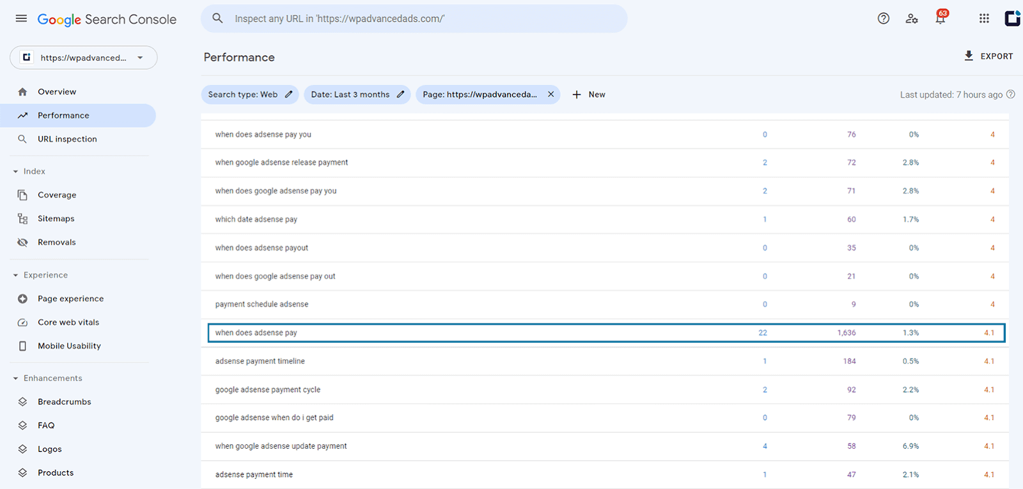Click the FAQ layers icon
Screen dimensions: 1023x489
[x=23, y=426]
